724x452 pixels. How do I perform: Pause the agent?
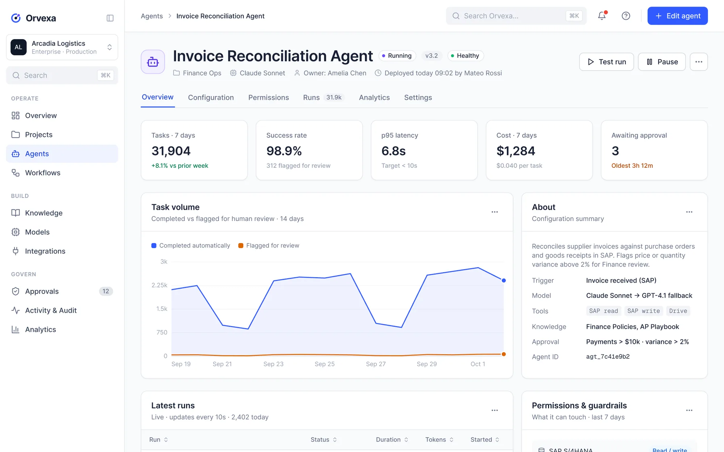pyautogui.click(x=661, y=62)
